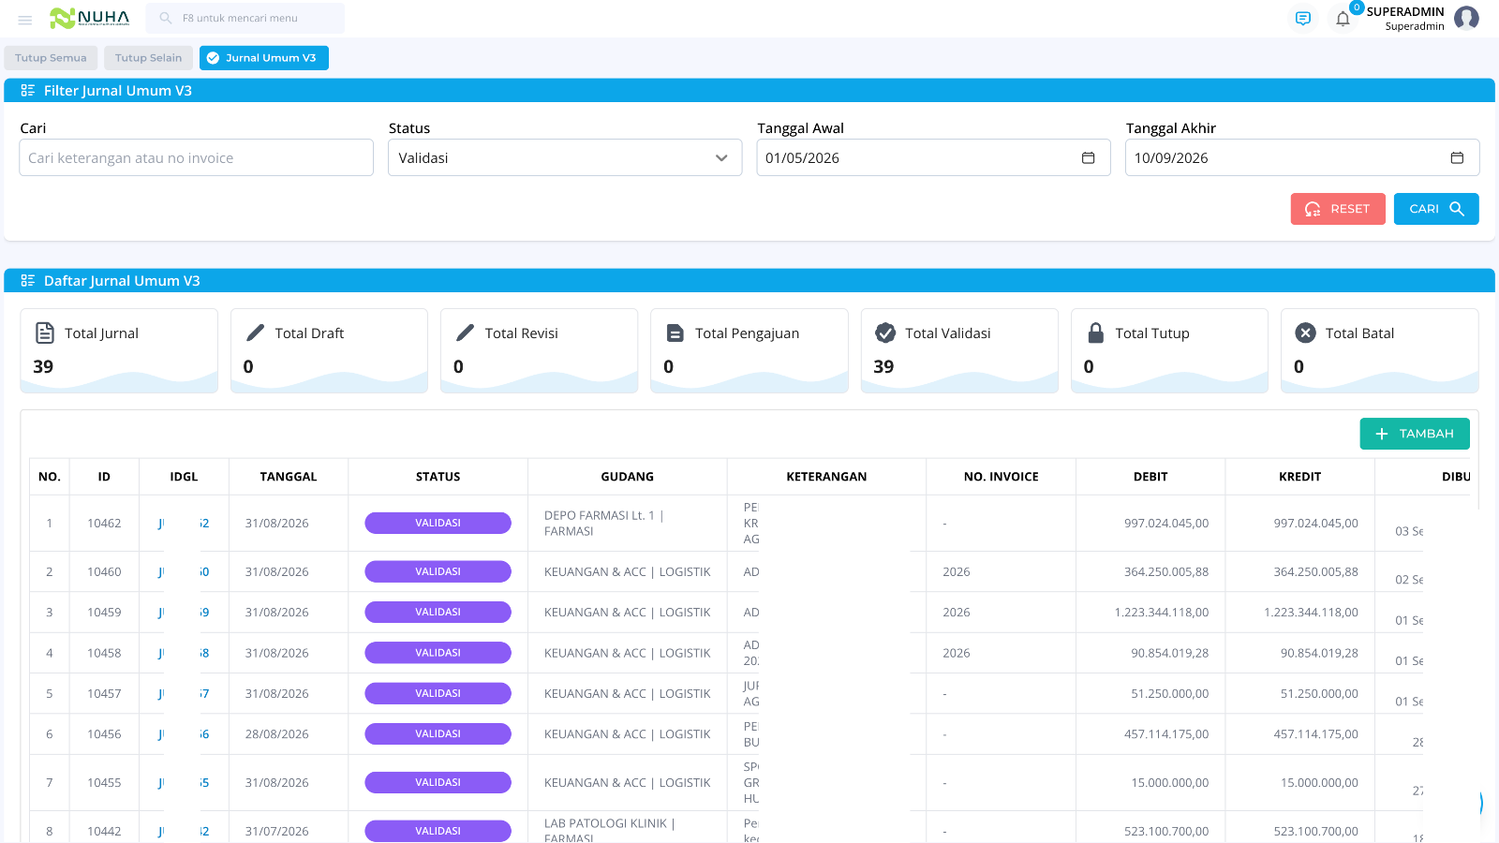Click the Total Jurnal card
The width and height of the screenshot is (1499, 843).
[x=119, y=350]
